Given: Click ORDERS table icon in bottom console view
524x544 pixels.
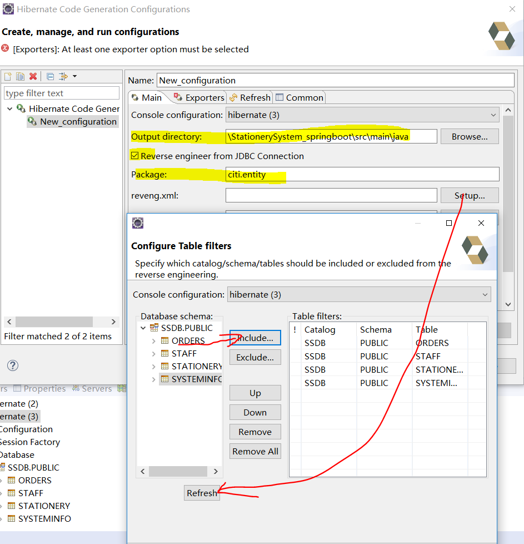Looking at the screenshot, I should [x=12, y=480].
